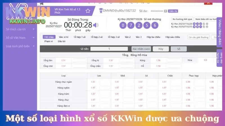The height and width of the screenshot is (126, 225).
Task: Open Bảng xếp hạng dài side tab
Action: 219,58
